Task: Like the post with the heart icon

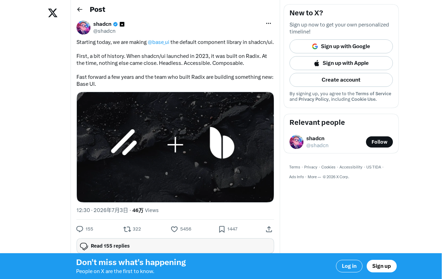Action: pyautogui.click(x=174, y=229)
